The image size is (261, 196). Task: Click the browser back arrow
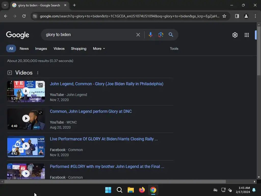(6, 16)
